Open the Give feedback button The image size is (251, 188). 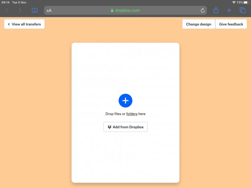(231, 24)
